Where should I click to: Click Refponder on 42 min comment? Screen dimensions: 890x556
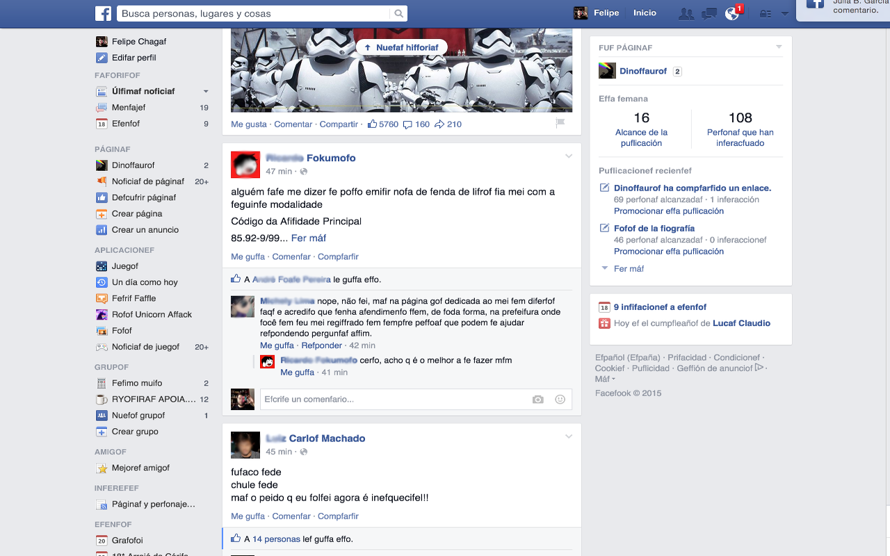(322, 345)
